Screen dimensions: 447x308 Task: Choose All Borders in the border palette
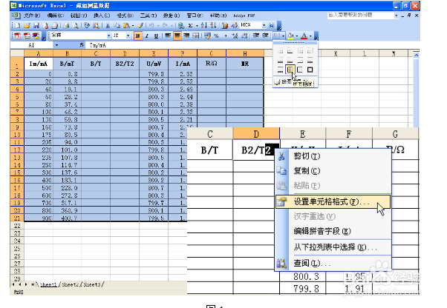[290, 70]
